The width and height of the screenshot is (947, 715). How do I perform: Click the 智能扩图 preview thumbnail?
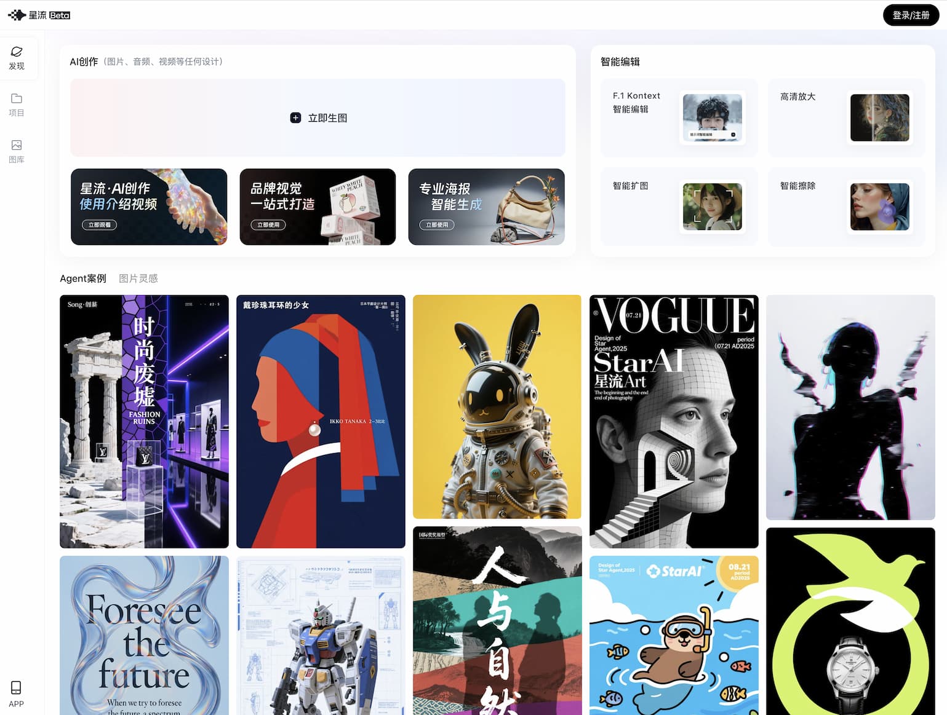click(712, 207)
